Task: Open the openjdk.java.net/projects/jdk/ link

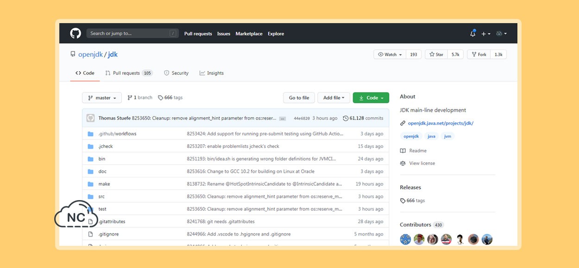Action: [441, 123]
